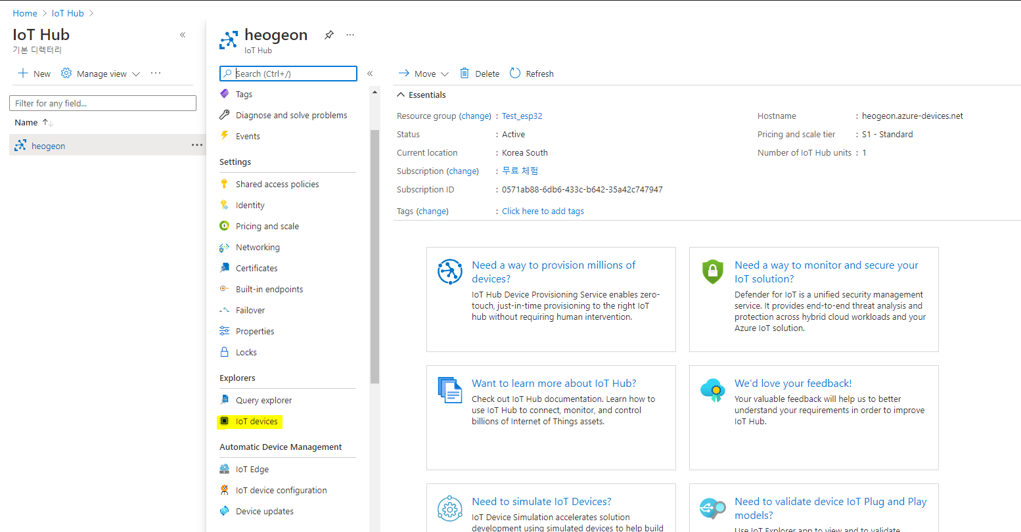Open context menu for heogeon row

tap(196, 145)
